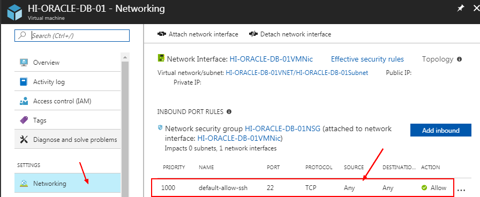Click the green network interface icon
The width and height of the screenshot is (480, 197).
161,58
